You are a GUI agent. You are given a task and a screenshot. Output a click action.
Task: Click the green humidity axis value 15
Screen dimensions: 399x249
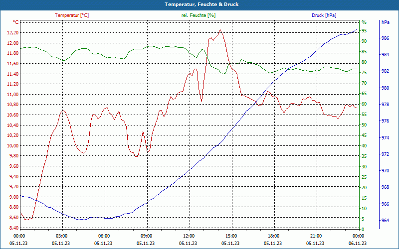pyautogui.click(x=364, y=198)
